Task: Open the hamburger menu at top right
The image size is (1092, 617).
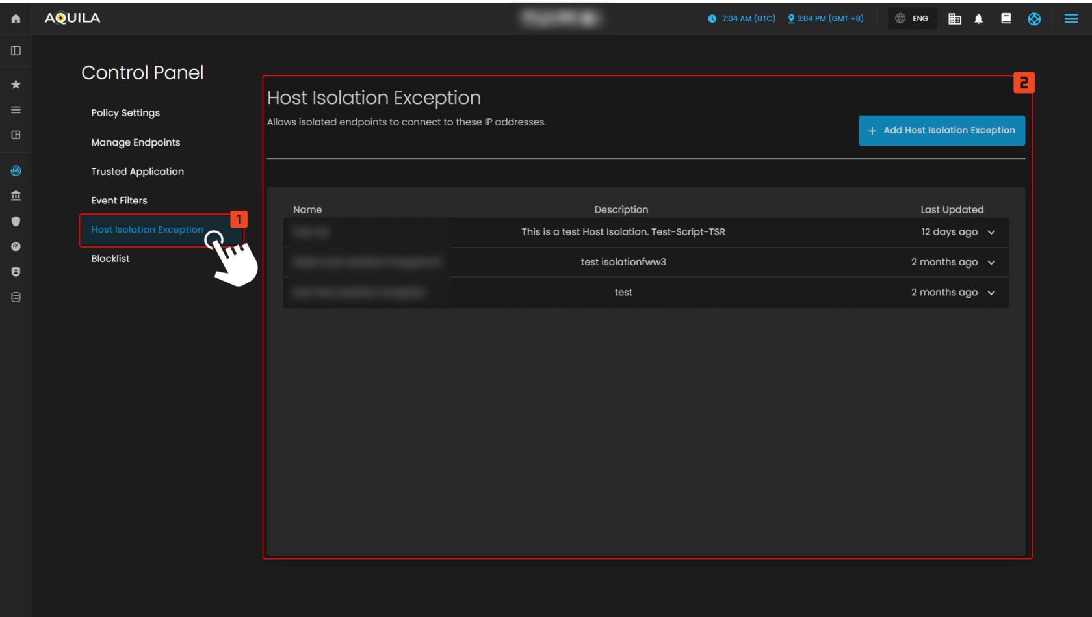Action: [x=1071, y=19]
